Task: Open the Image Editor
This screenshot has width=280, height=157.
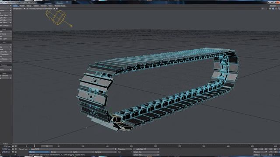Action: click(x=6, y=18)
